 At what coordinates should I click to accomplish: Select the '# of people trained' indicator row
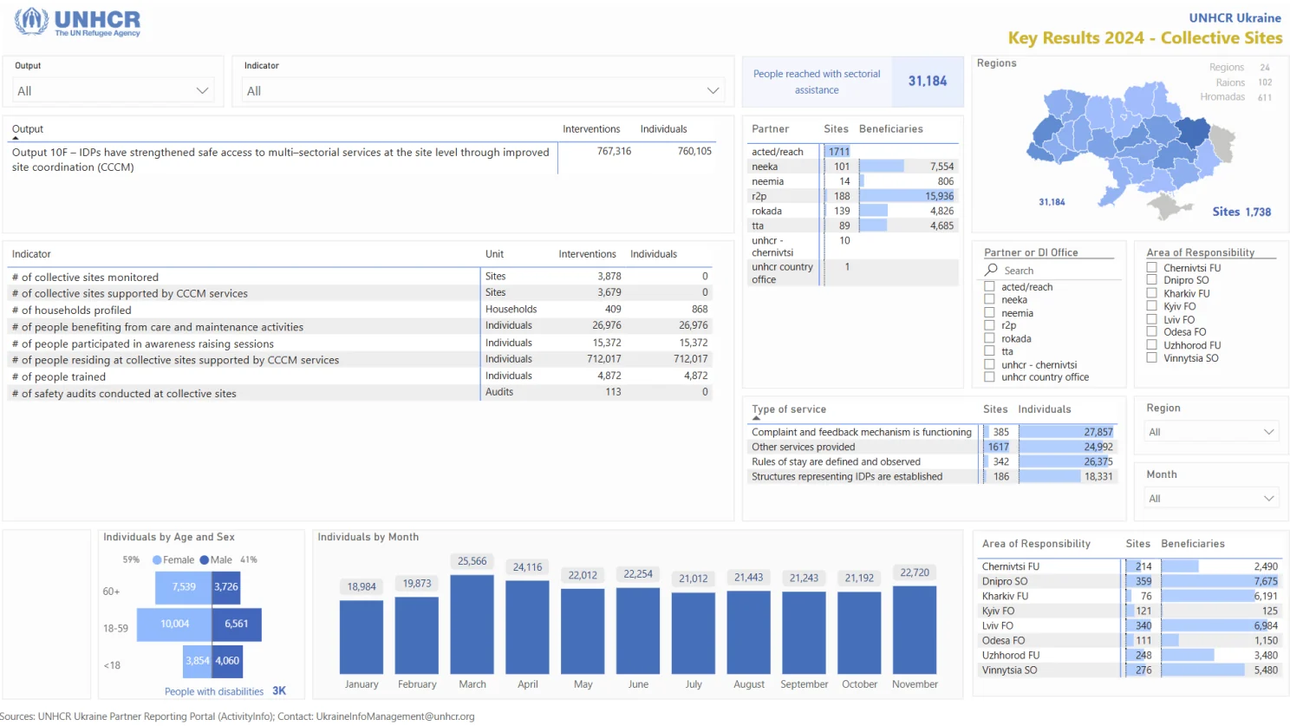coord(358,376)
